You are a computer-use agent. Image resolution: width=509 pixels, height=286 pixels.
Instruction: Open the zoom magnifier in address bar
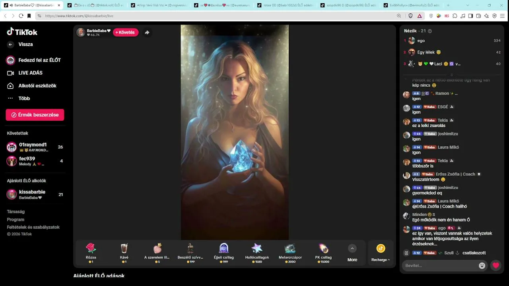399,16
